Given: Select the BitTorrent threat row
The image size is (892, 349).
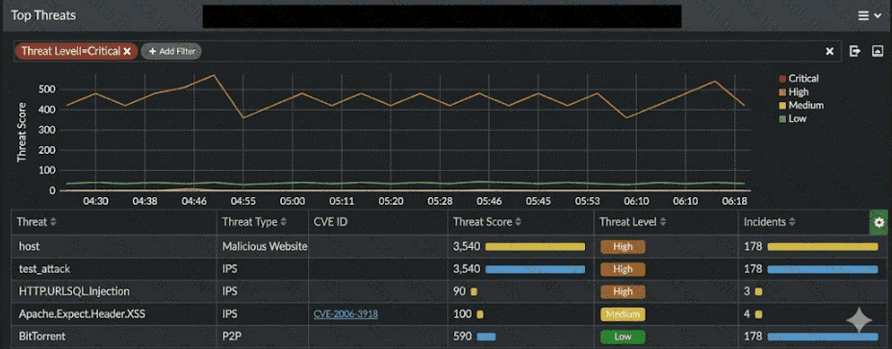Looking at the screenshot, I should coord(446,337).
